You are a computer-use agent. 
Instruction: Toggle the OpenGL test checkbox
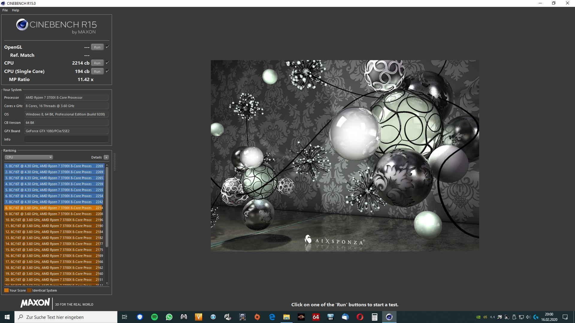tap(107, 47)
